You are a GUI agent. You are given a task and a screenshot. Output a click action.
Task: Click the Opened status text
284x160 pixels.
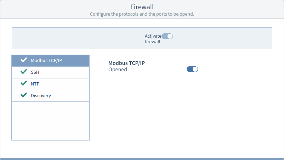coord(118,70)
